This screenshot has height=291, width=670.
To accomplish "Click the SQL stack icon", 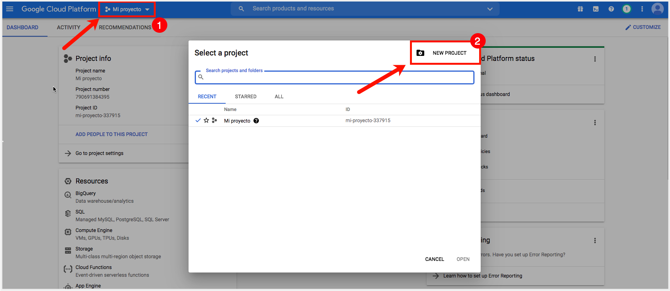I will point(68,214).
